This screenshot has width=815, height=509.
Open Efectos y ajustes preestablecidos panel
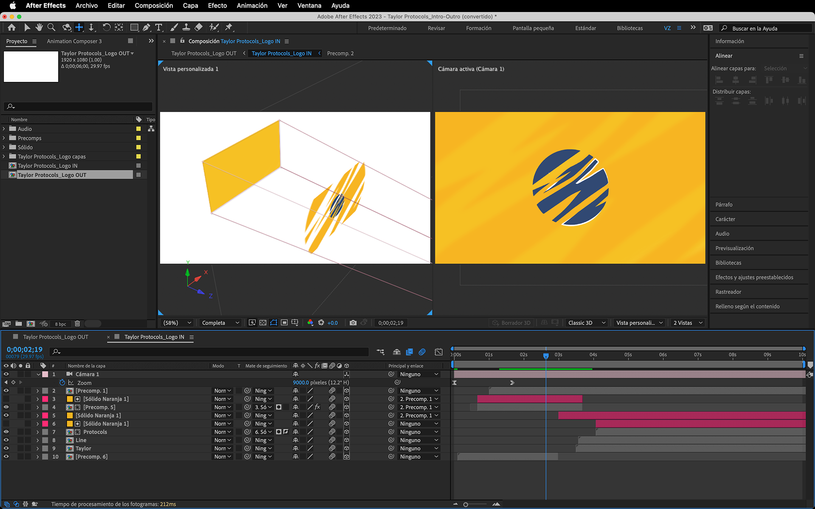coord(754,277)
